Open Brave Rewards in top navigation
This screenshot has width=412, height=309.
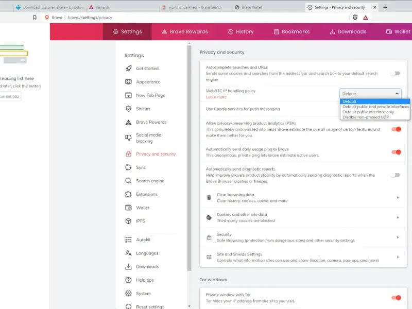click(185, 31)
